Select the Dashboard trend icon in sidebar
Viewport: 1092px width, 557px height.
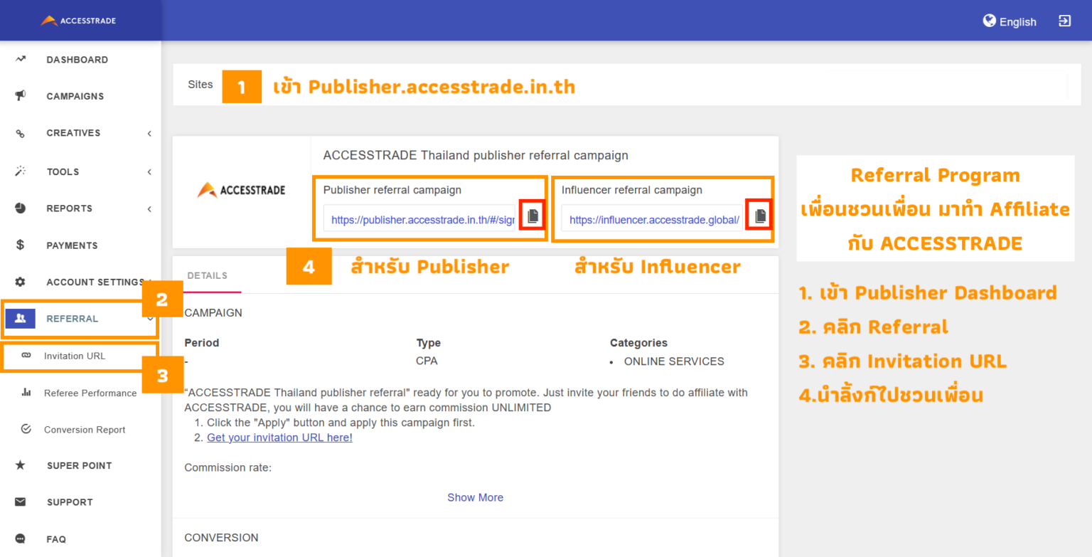(x=19, y=59)
